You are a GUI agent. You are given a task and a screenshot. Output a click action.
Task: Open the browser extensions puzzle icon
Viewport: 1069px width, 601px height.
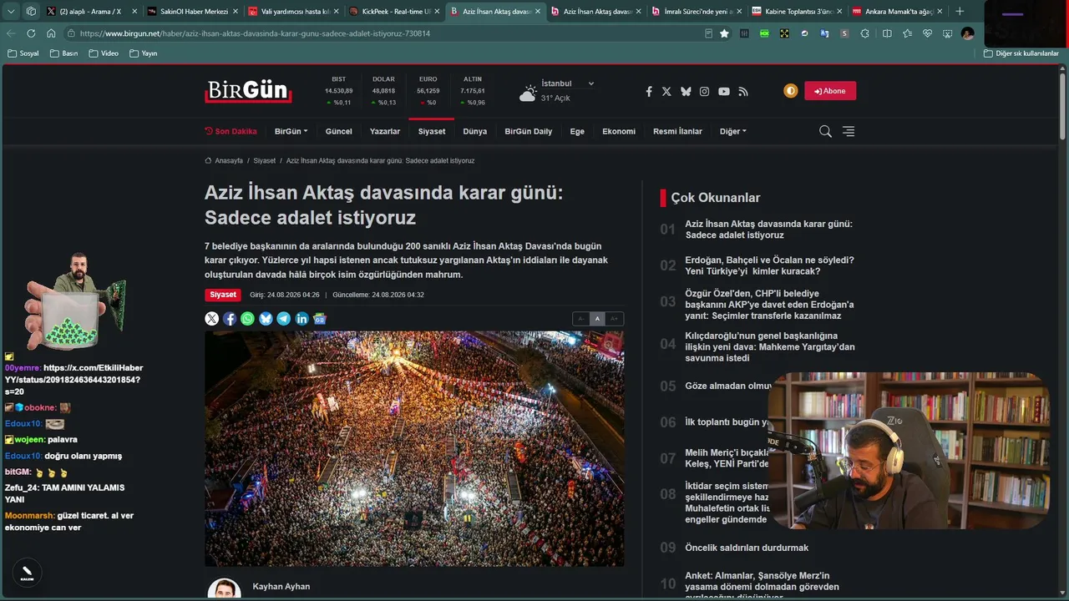(x=864, y=33)
